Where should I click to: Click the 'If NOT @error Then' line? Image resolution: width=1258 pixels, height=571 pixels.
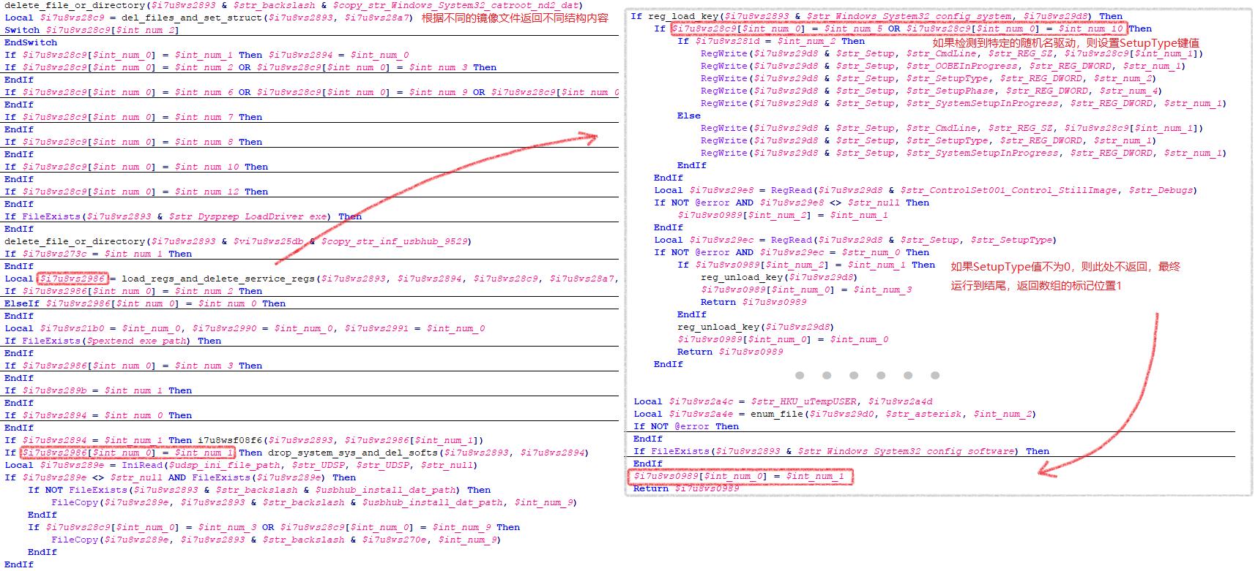pyautogui.click(x=686, y=426)
